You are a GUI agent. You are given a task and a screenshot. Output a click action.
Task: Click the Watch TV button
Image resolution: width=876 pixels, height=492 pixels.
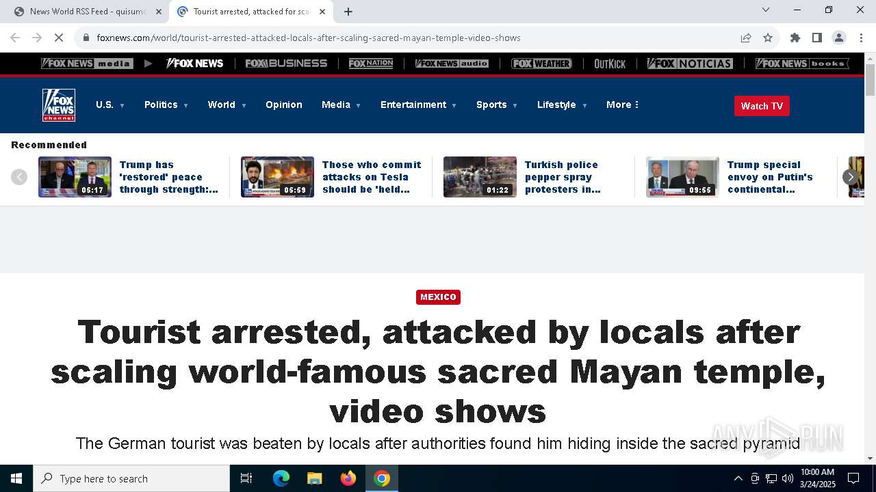click(x=762, y=106)
